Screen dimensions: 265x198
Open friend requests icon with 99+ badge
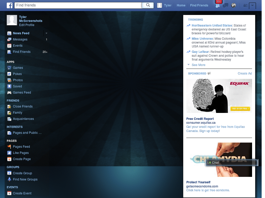(217, 5)
